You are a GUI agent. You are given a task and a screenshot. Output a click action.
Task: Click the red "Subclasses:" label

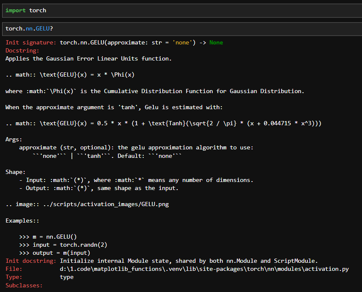[x=24, y=285]
